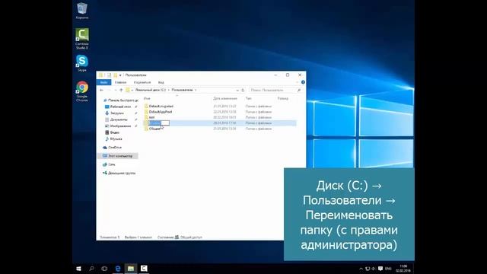The width and height of the screenshot is (487, 274).
Task: Open the quick access toolbar customize dropdown
Action: point(120,75)
